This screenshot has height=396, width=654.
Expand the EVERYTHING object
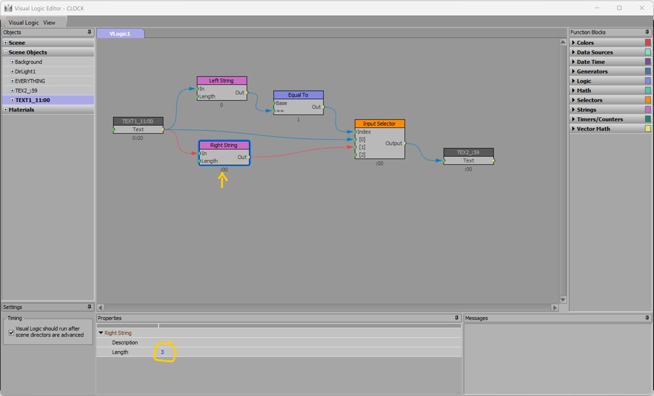[x=12, y=81]
